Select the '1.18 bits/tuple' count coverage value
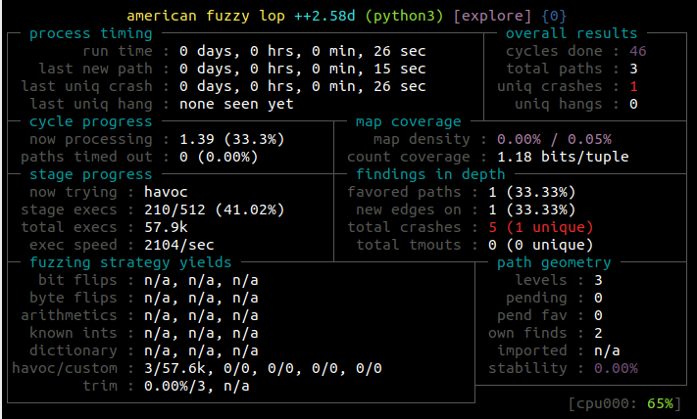Image resolution: width=697 pixels, height=419 pixels. 563,157
